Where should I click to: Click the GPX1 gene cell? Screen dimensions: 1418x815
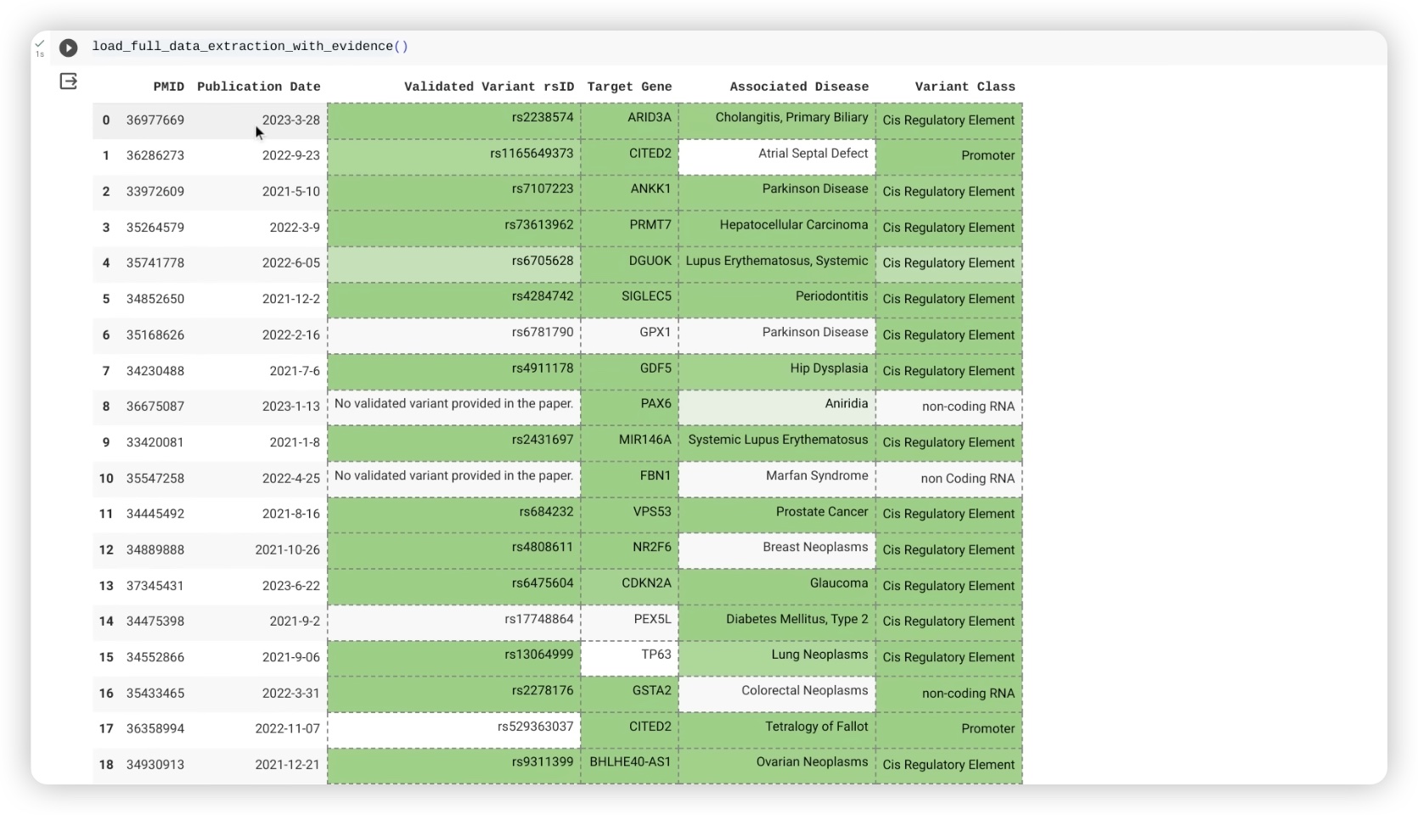(630, 336)
